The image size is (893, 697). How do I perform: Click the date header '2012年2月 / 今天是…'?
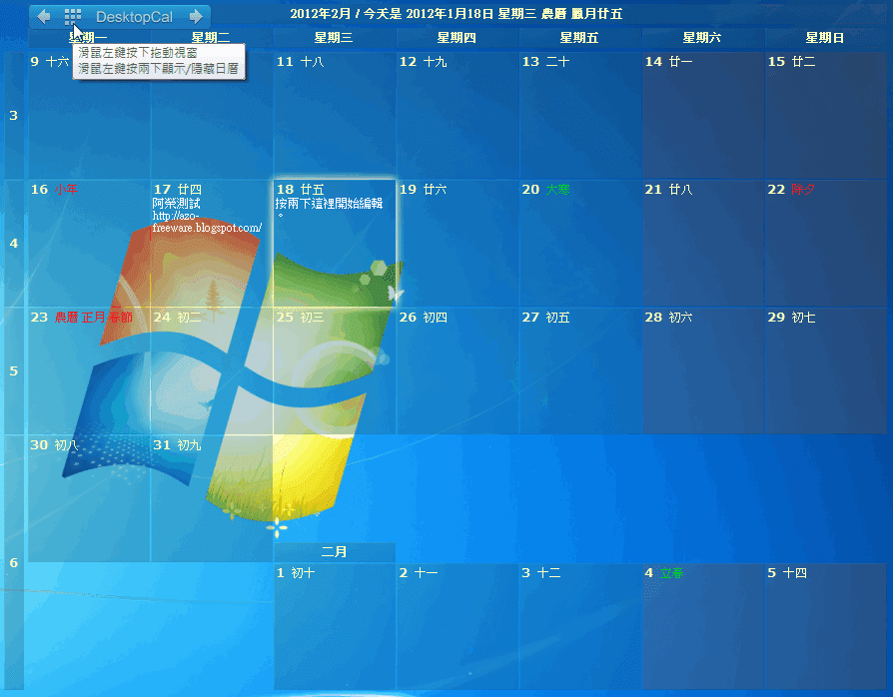click(x=456, y=14)
